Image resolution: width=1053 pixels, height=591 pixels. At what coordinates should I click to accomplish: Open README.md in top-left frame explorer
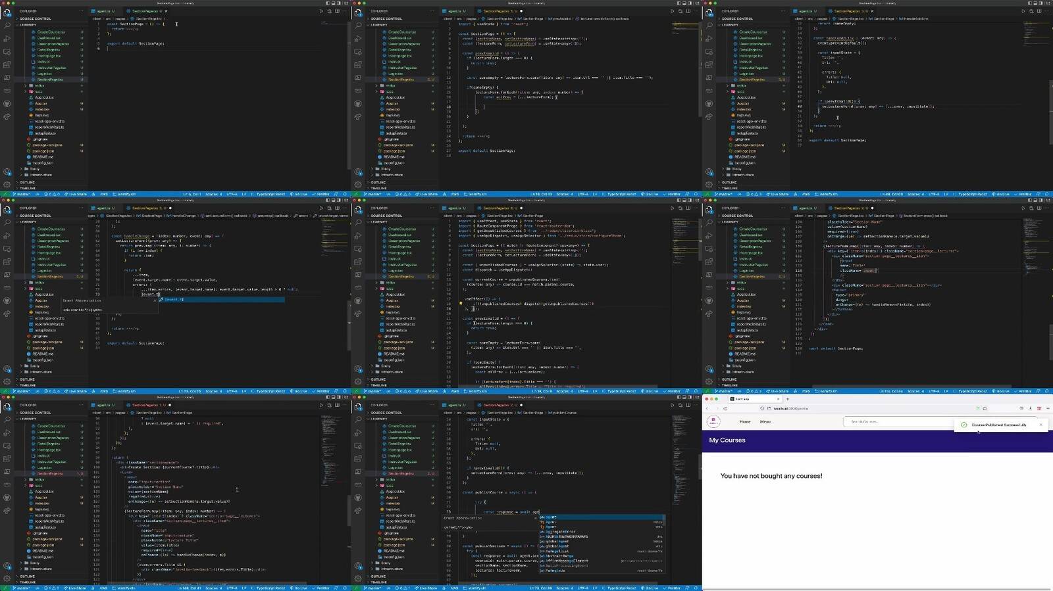(x=51, y=156)
